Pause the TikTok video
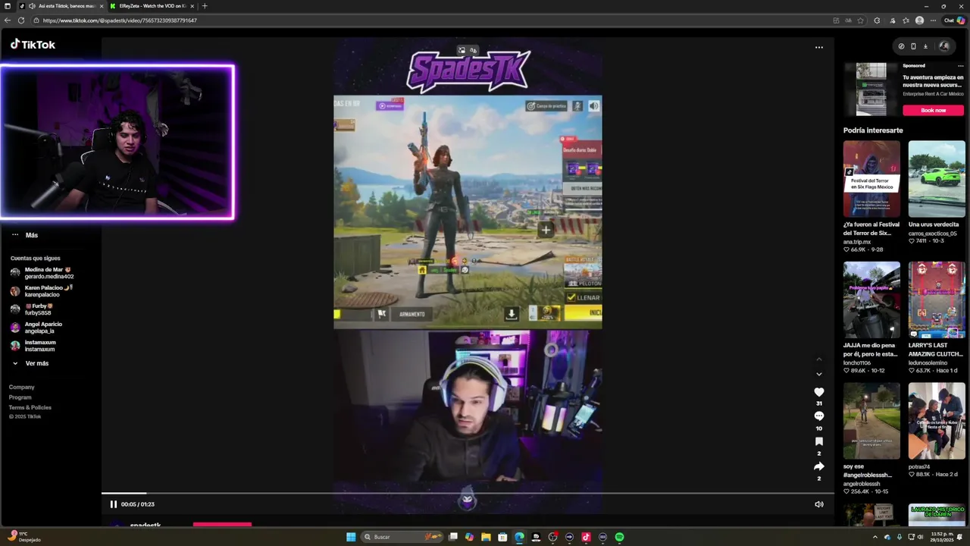This screenshot has height=546, width=970. [113, 504]
